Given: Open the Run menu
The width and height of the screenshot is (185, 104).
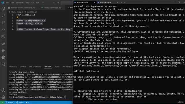Looking at the screenshot, I should pyautogui.click(x=38, y=3).
